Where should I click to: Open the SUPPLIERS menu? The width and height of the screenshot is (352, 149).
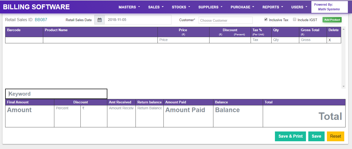210,7
